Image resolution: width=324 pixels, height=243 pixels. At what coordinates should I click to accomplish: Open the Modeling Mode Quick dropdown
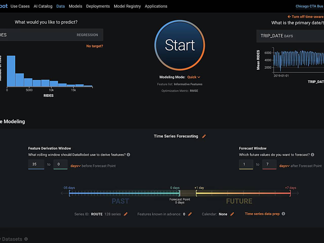tap(193, 77)
